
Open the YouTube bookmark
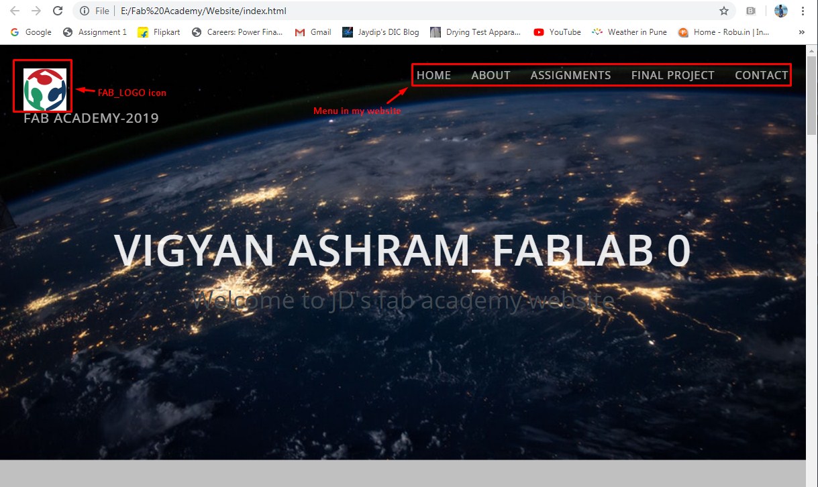(558, 32)
